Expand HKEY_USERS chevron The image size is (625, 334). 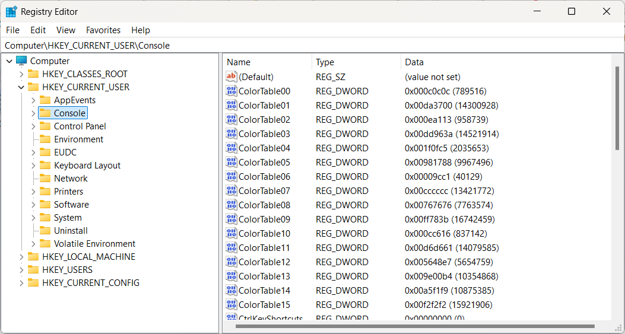(x=21, y=270)
